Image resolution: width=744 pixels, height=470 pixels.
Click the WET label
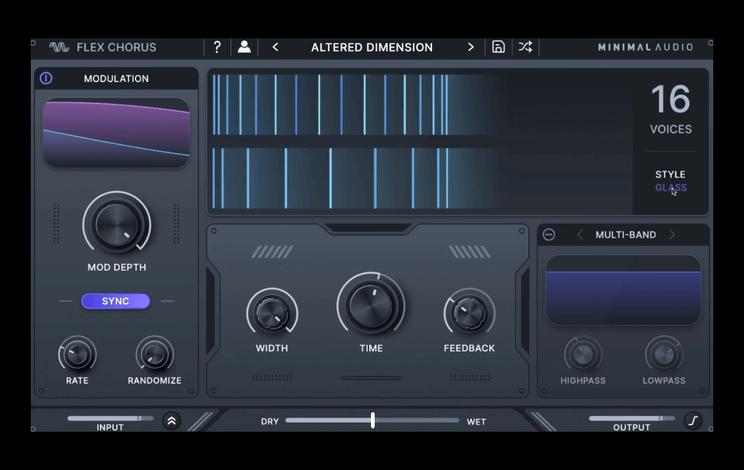click(x=476, y=422)
